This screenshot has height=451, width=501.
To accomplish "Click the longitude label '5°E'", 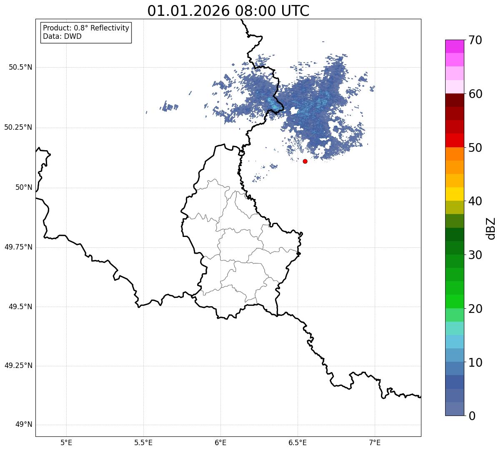I will tap(66, 443).
